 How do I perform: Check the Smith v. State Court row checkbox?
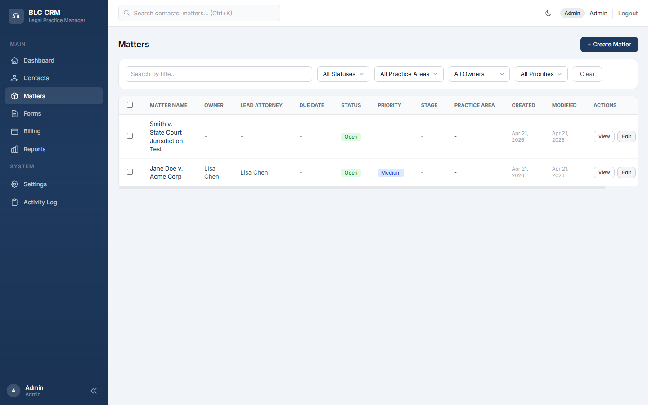click(x=130, y=136)
